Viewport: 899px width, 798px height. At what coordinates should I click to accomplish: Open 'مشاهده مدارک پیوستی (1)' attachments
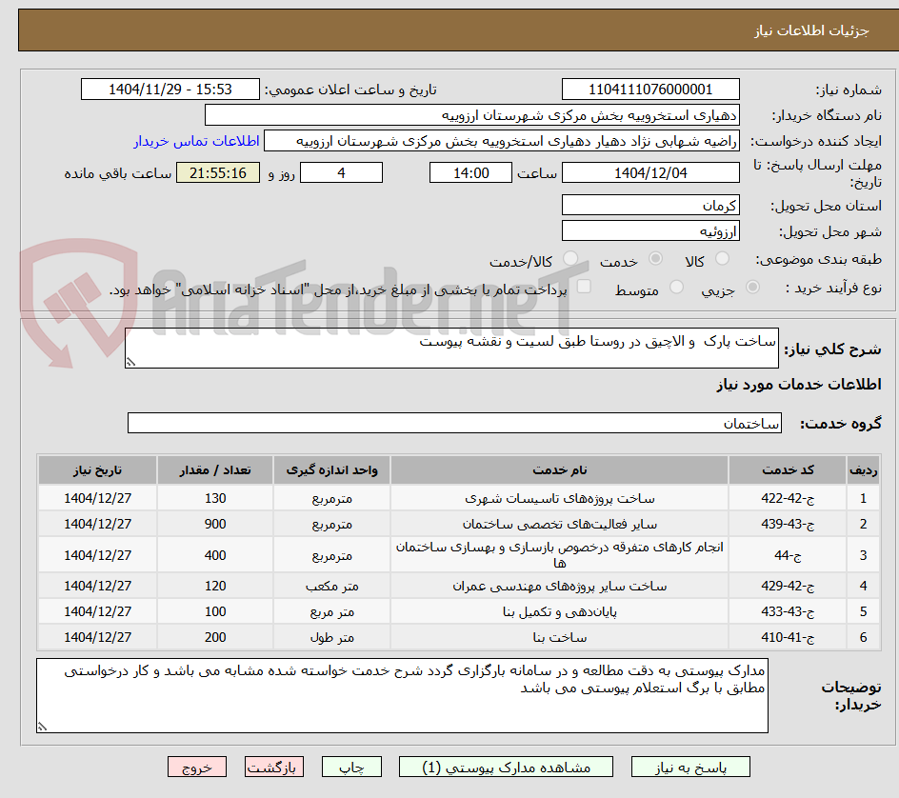(506, 767)
